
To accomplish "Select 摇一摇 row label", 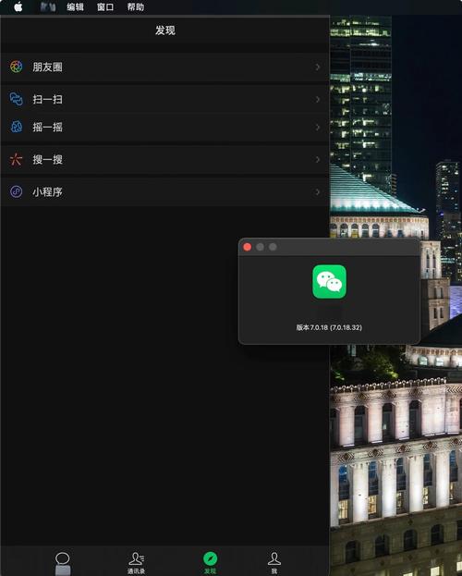I will point(47,127).
